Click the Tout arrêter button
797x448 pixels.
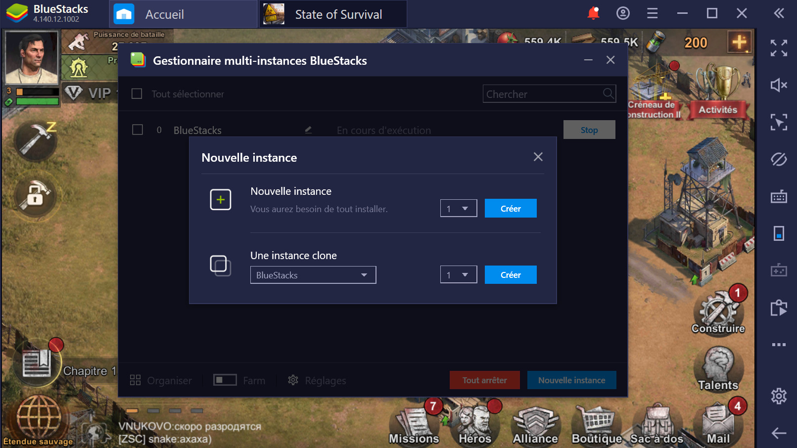[x=485, y=380]
